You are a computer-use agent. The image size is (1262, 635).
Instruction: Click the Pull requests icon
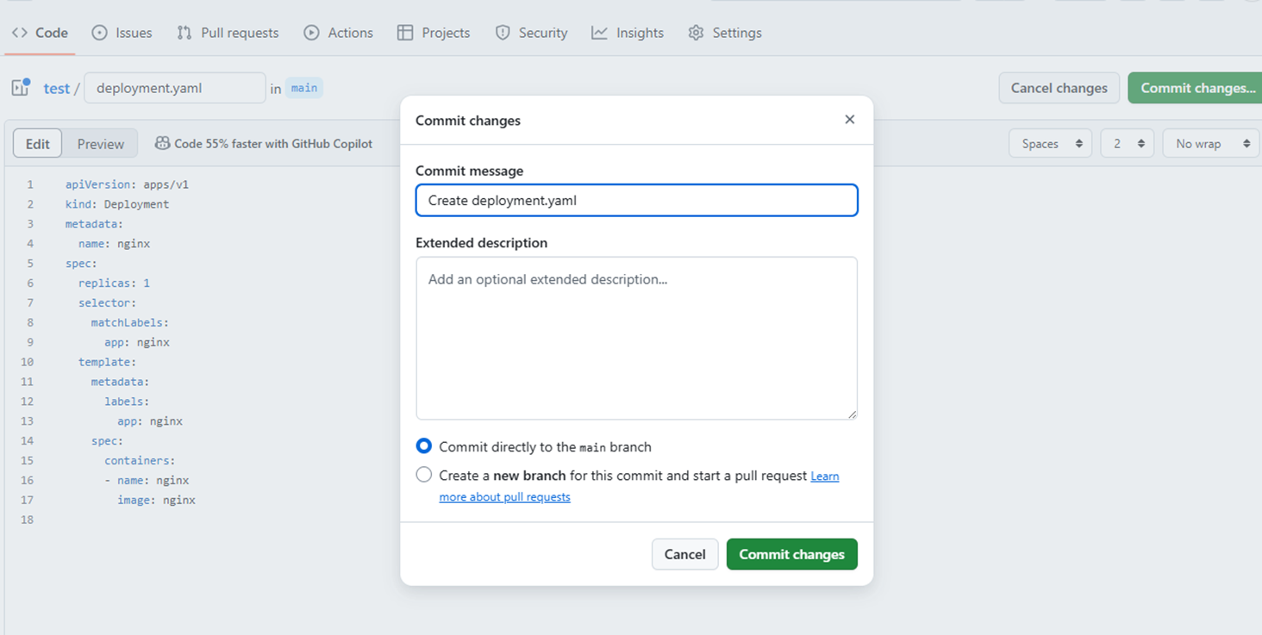click(x=184, y=33)
